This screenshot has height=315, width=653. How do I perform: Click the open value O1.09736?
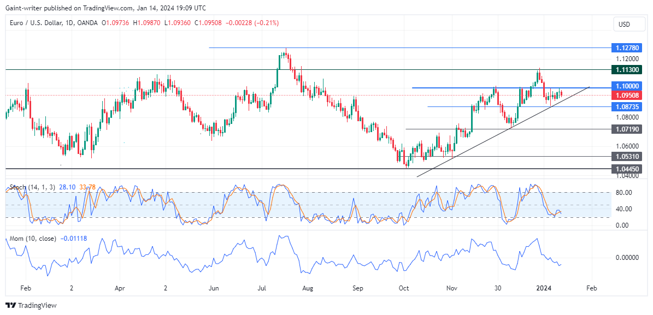point(115,23)
